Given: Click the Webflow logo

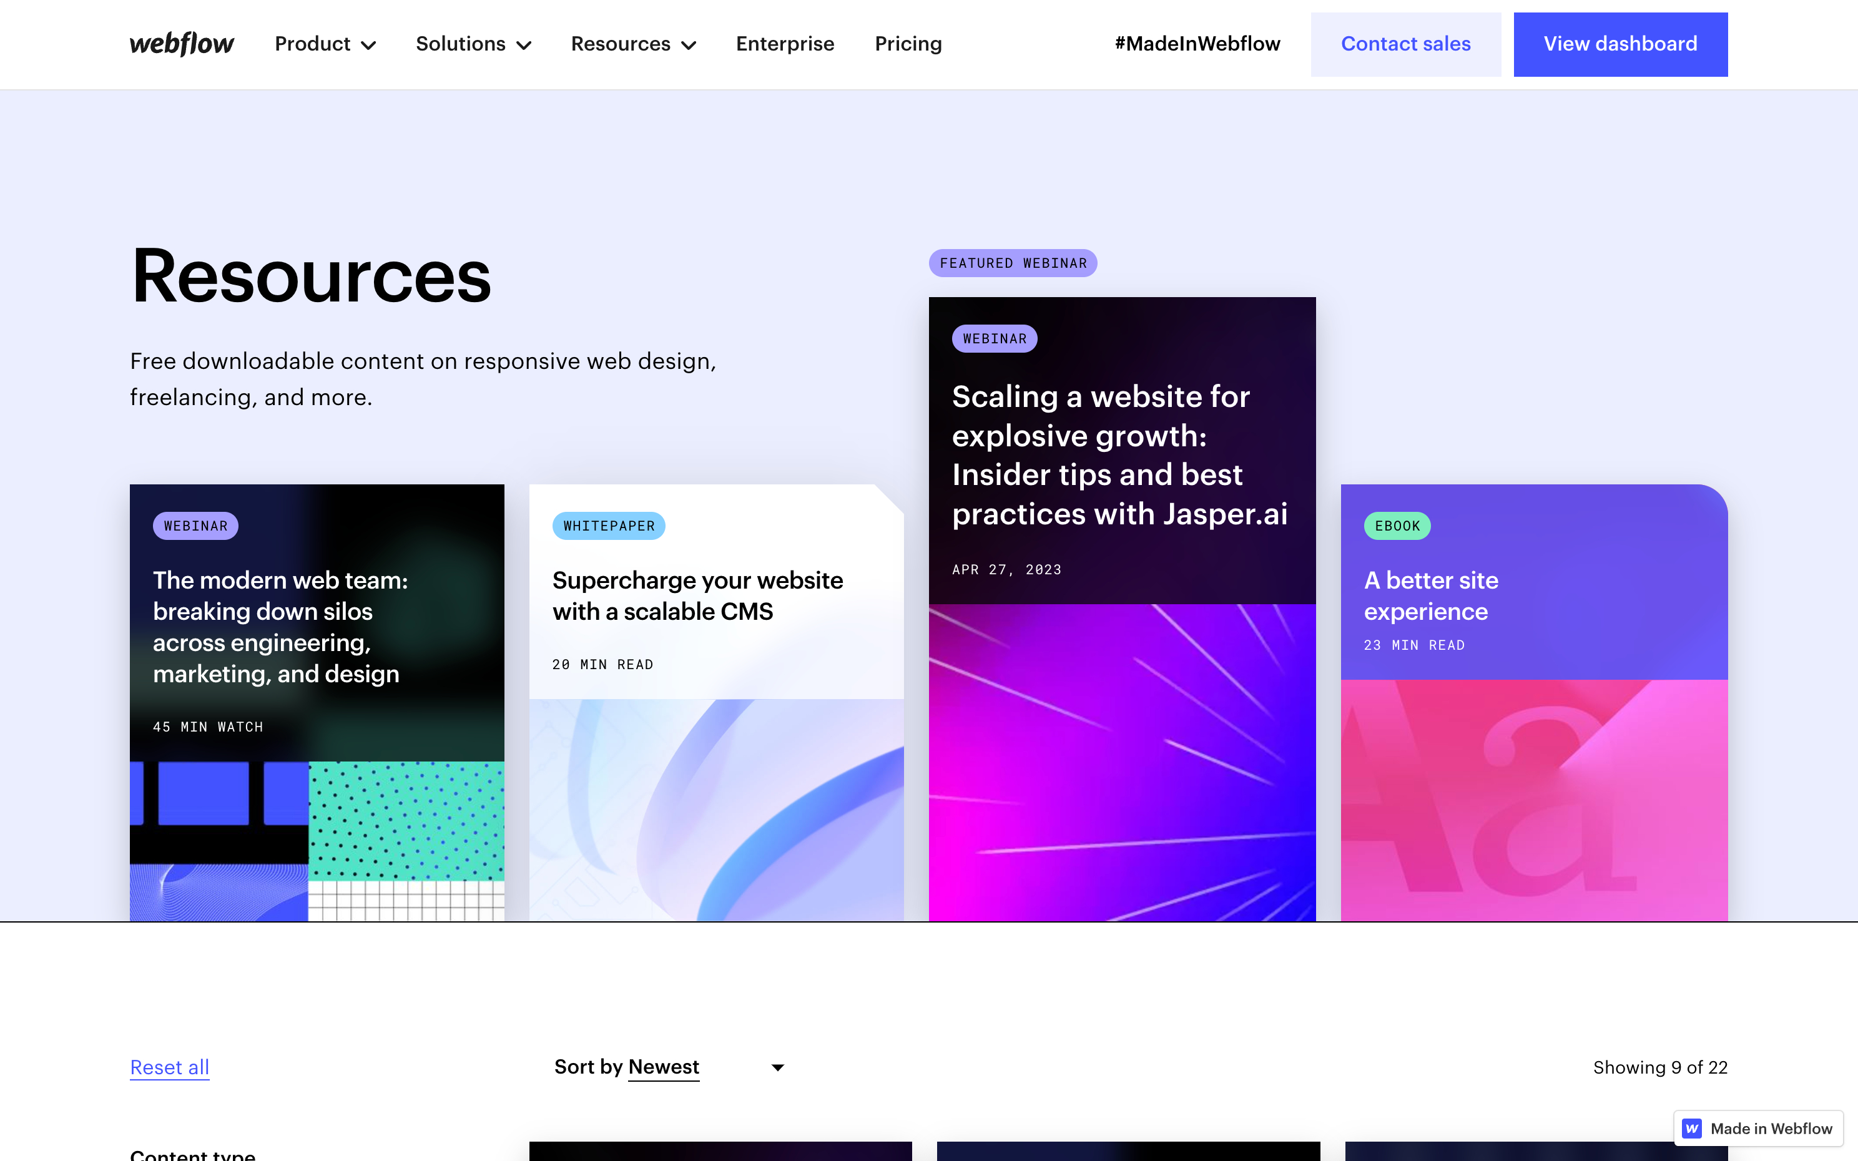Looking at the screenshot, I should pyautogui.click(x=182, y=44).
